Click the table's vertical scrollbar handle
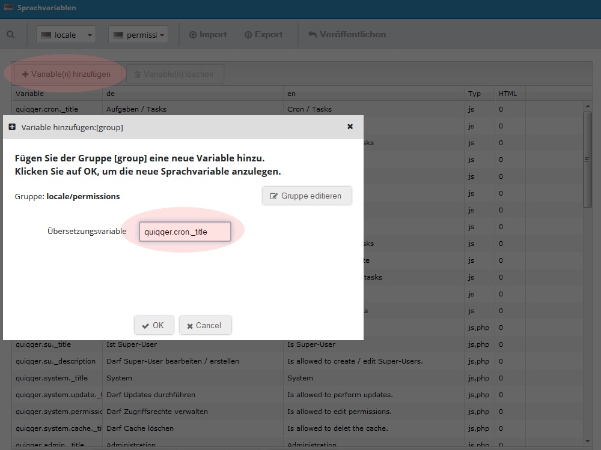The height and width of the screenshot is (450, 601). (587, 160)
